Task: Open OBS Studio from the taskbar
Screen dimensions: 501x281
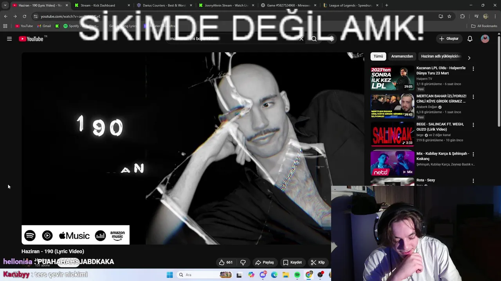Action: [321, 275]
